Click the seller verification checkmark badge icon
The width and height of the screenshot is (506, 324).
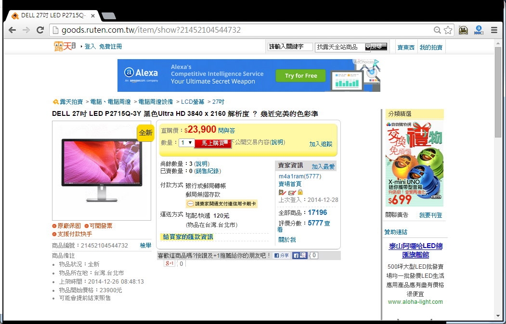click(x=282, y=192)
